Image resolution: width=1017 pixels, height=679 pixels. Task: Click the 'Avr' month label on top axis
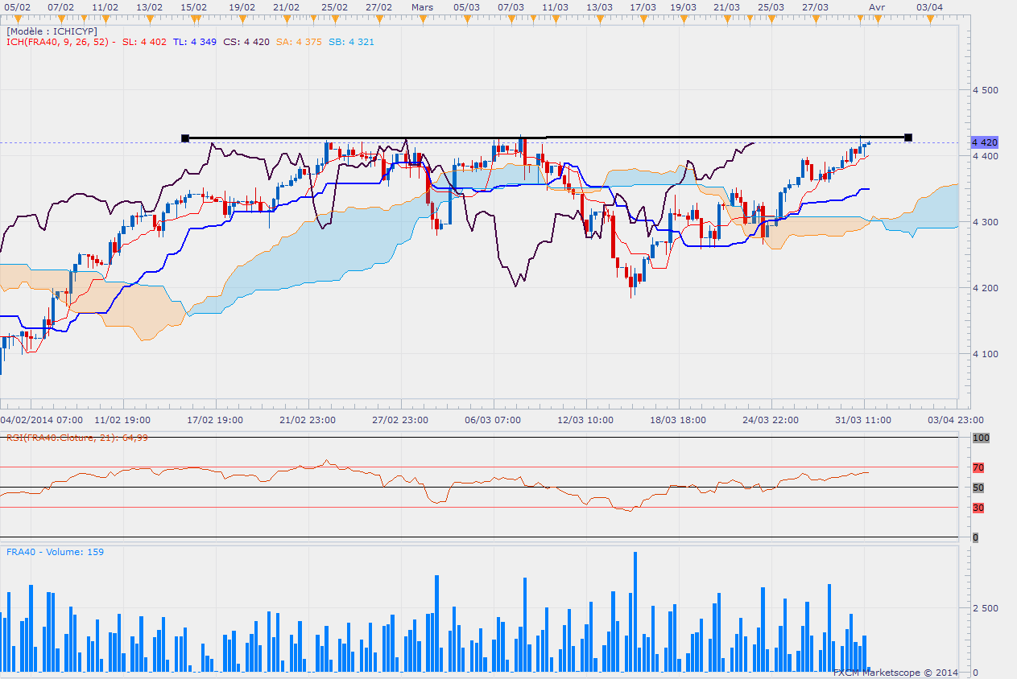877,6
